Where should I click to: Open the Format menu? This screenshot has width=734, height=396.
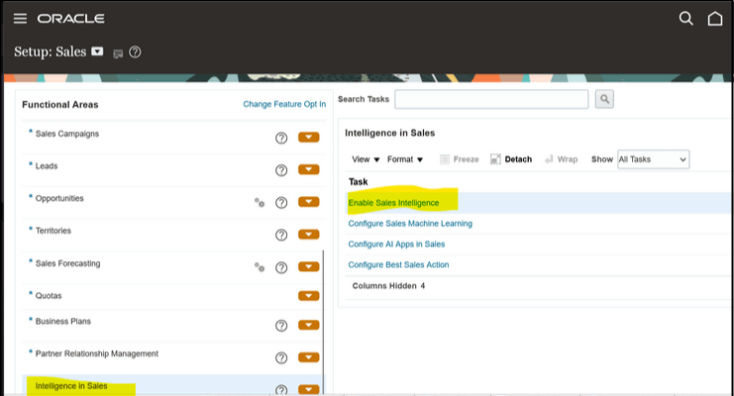(405, 159)
